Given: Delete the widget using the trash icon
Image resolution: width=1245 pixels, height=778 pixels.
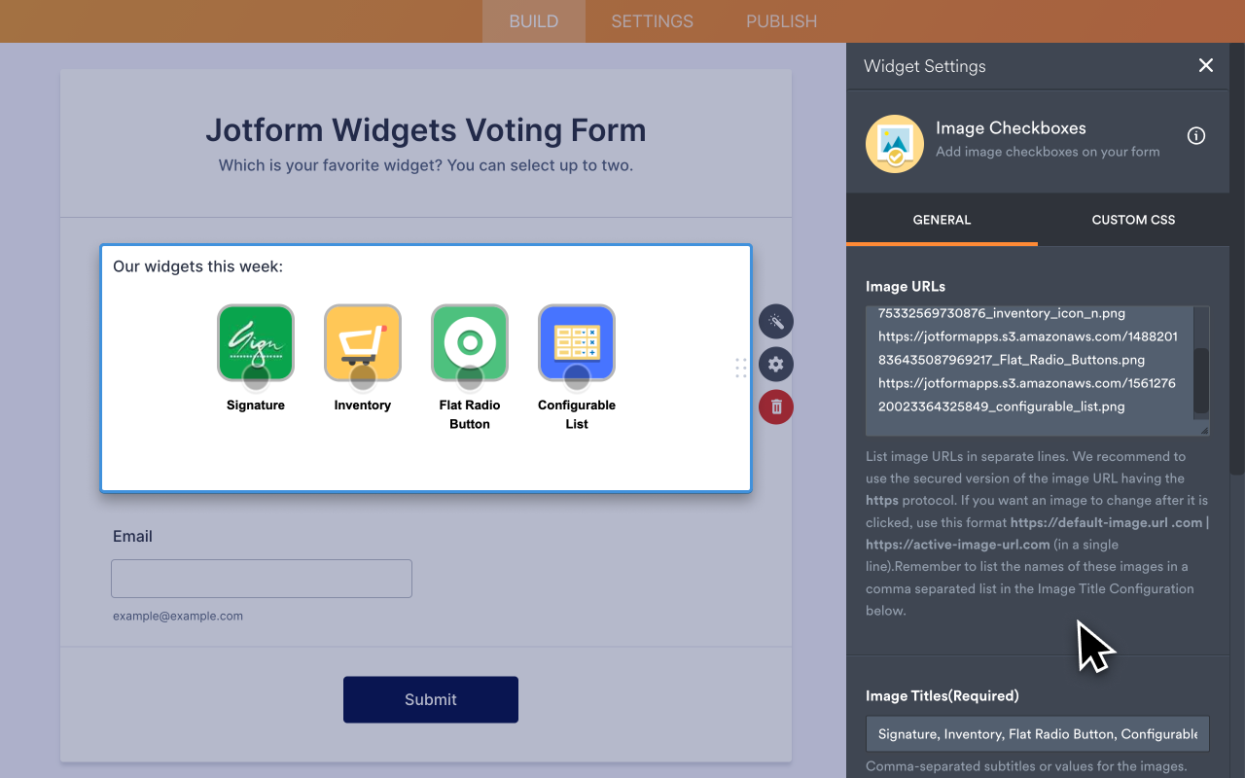Looking at the screenshot, I should pos(775,407).
